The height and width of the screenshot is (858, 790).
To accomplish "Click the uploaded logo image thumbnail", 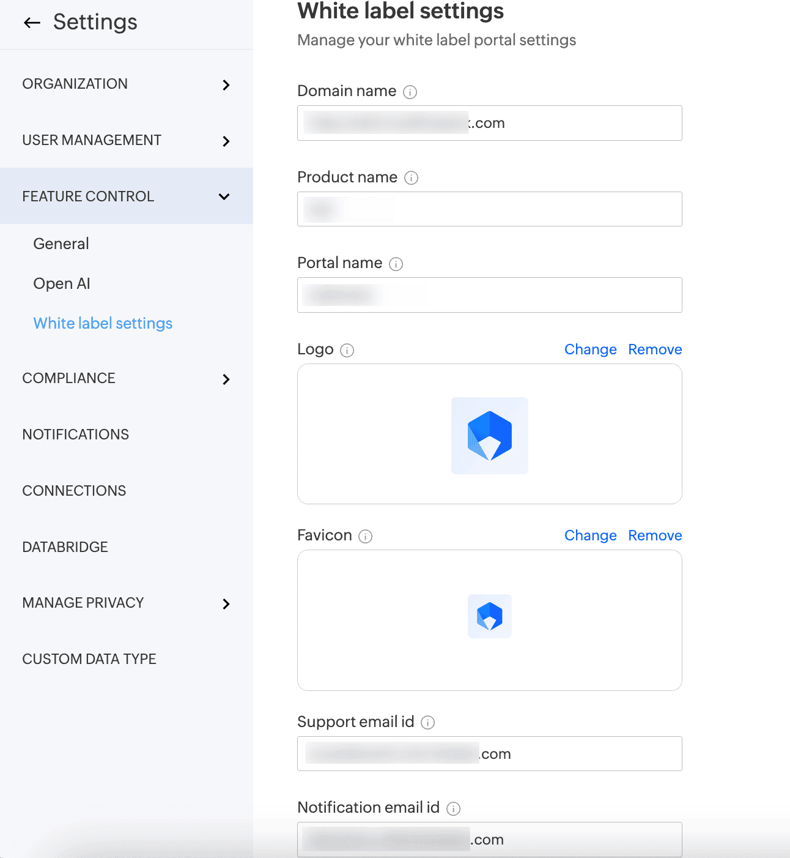I will click(x=489, y=435).
